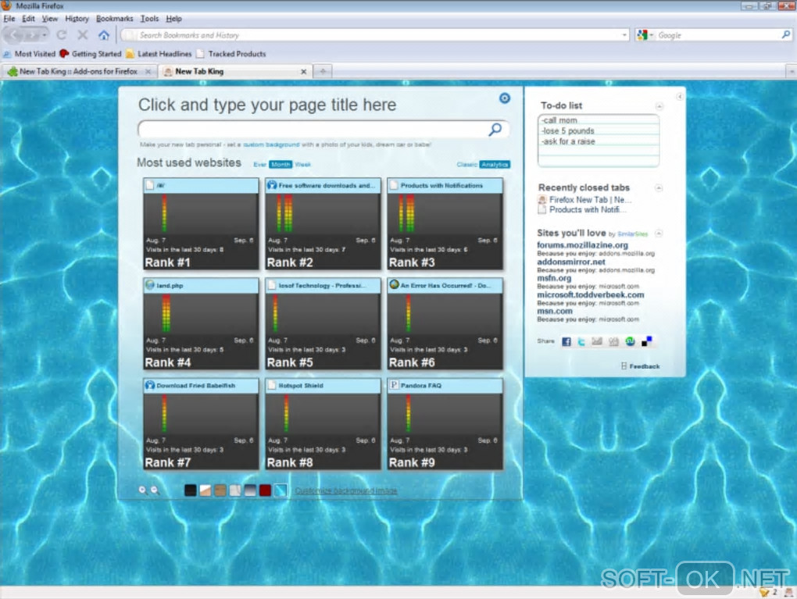Image resolution: width=797 pixels, height=599 pixels.
Task: Switch to New Tab King Add-ons tab
Action: coord(80,72)
